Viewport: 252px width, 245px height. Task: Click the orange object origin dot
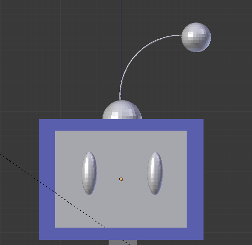pos(121,179)
